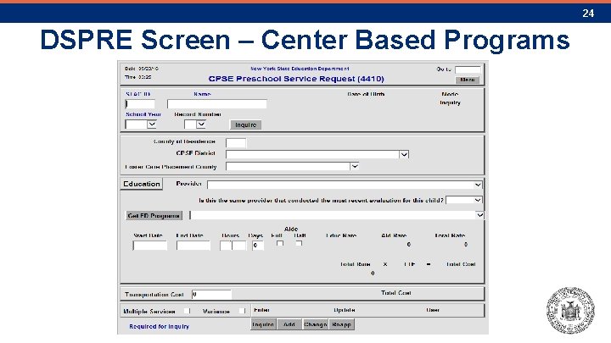611x343 pixels.
Task: Check the Aide Half checkbox
Action: click(299, 243)
